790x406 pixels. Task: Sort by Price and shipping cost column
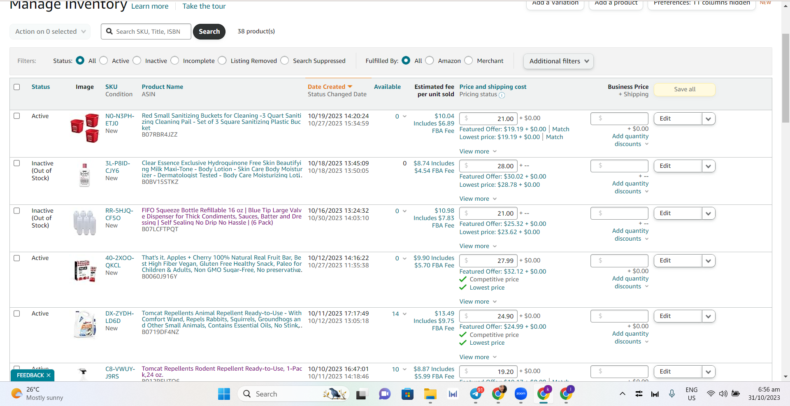coord(493,87)
